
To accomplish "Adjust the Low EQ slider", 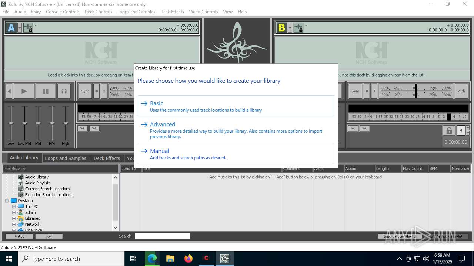I will (11, 124).
